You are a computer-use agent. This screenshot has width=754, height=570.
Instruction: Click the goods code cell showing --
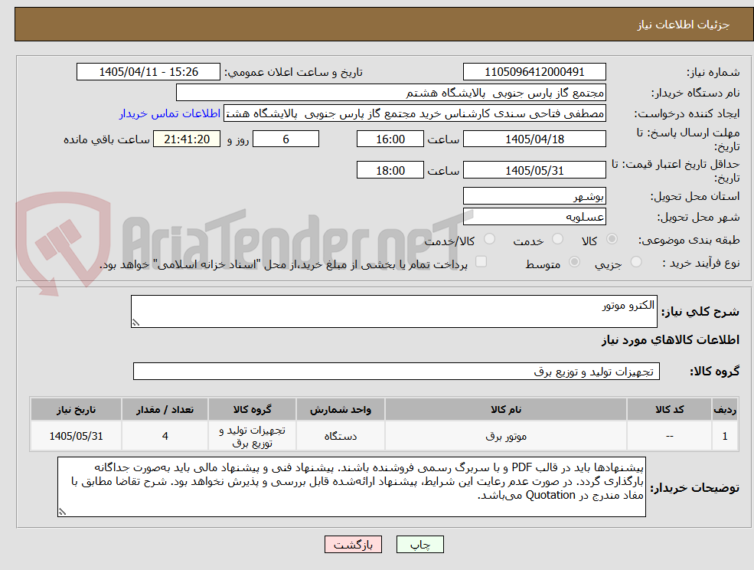(669, 436)
